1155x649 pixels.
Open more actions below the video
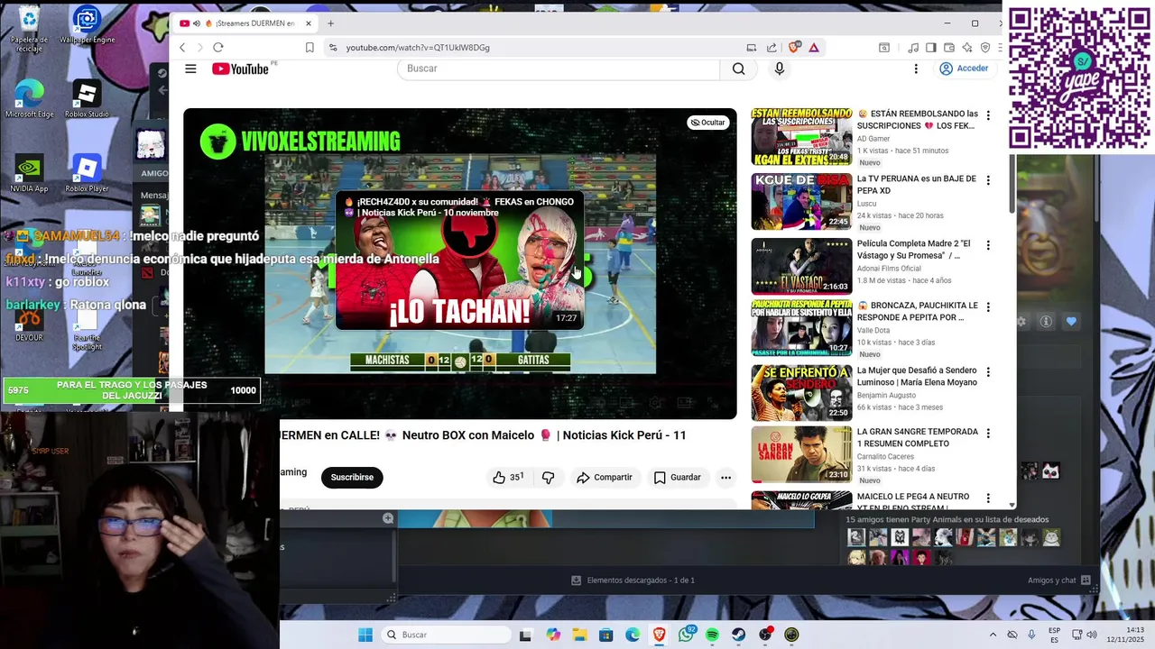[x=725, y=477]
